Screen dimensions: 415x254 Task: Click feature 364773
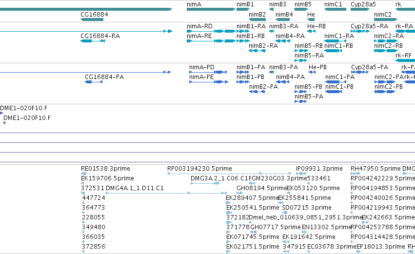[x=83, y=213]
